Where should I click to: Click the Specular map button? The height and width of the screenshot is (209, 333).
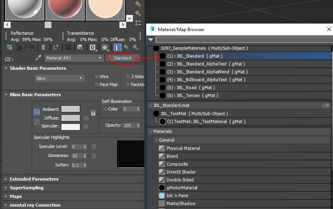tap(86, 127)
